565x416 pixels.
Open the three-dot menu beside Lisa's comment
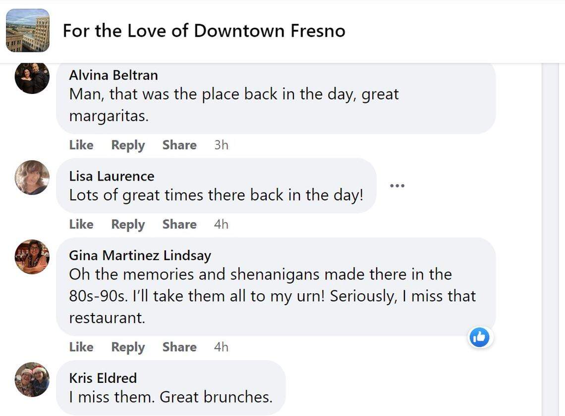[x=397, y=185]
